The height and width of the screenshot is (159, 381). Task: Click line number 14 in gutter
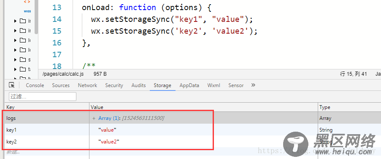57,19
